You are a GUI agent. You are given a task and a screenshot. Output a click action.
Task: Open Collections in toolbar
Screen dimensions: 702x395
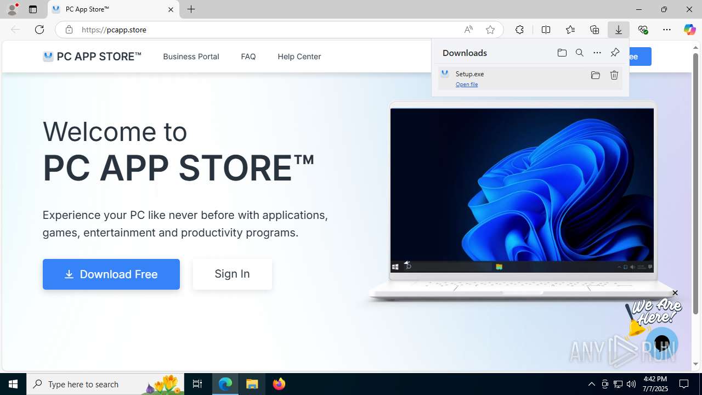(x=595, y=30)
